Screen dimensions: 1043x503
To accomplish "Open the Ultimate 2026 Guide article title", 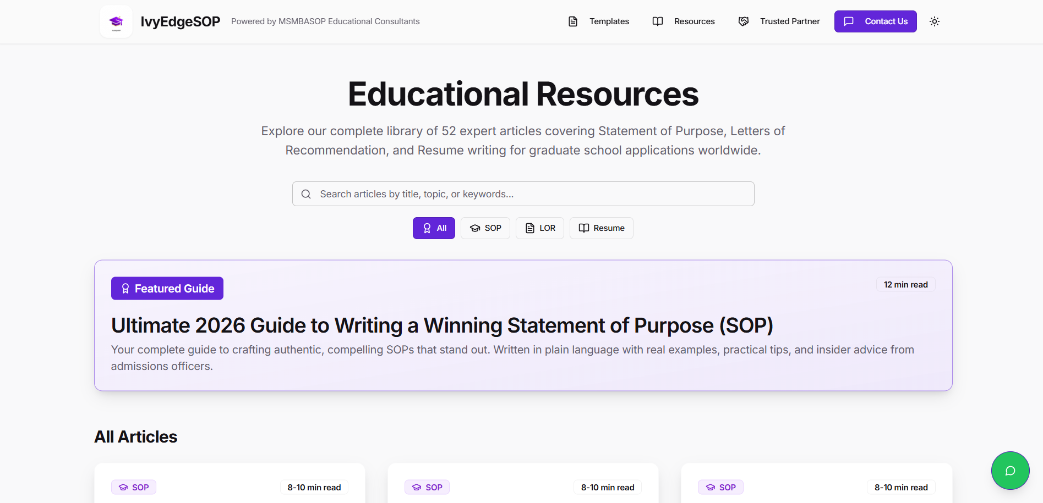I will [x=442, y=325].
